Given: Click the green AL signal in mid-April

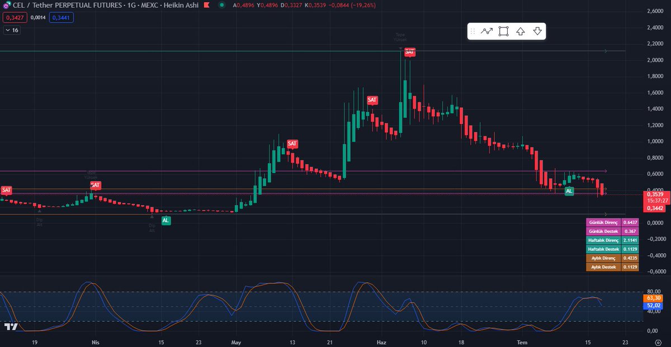Looking at the screenshot, I should point(166,221).
